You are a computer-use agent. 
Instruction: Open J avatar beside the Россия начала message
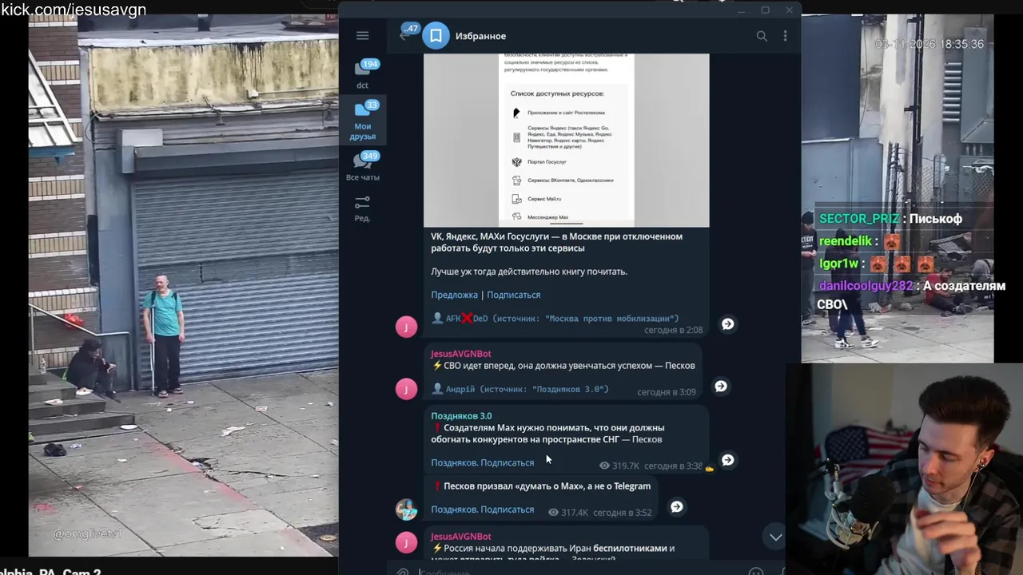tap(406, 542)
